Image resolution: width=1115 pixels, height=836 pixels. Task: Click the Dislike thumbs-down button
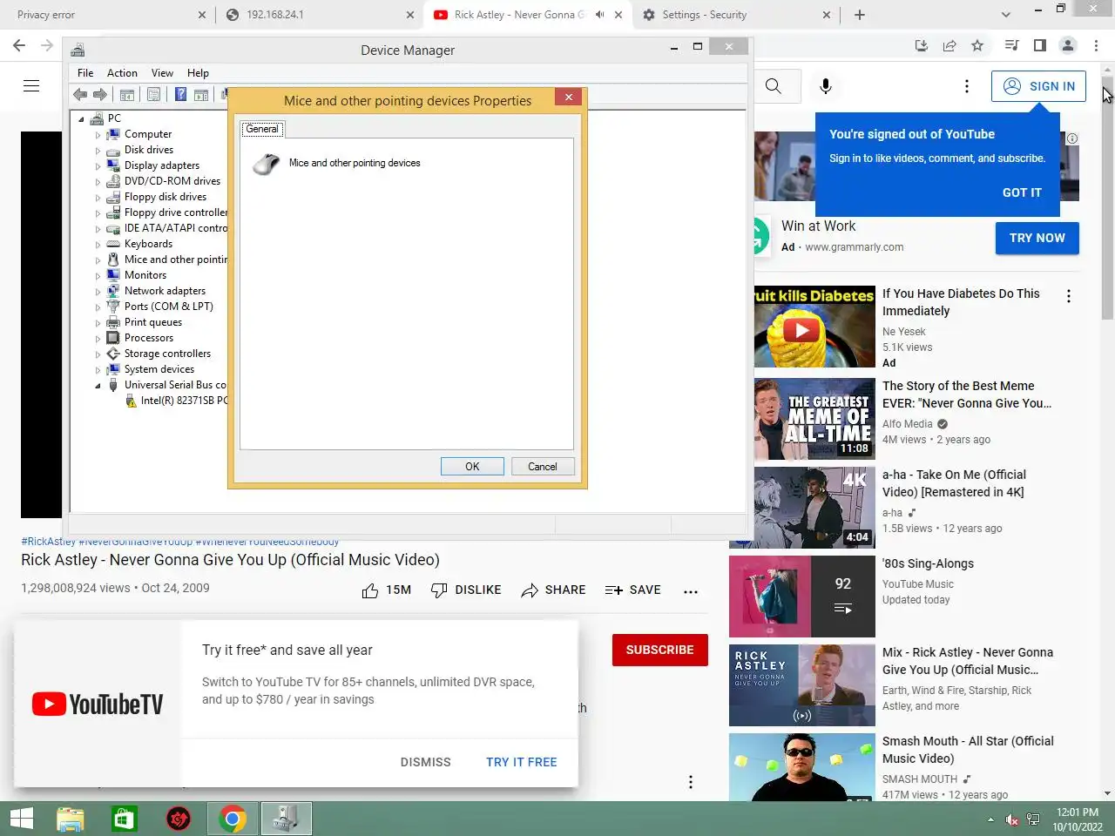point(467,590)
